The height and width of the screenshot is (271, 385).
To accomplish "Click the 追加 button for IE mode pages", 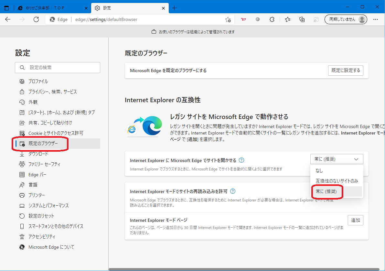I will point(355,220).
